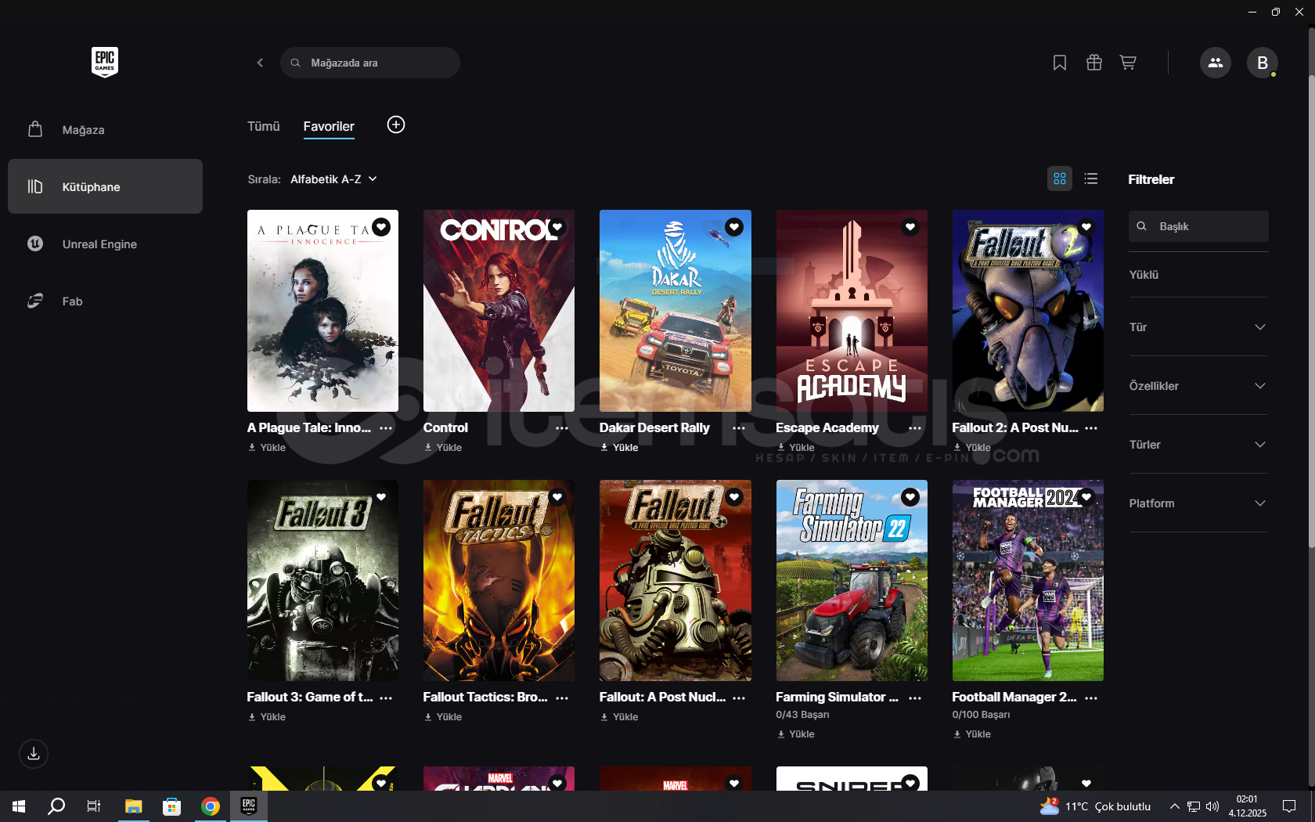Expand the Tür filter
The width and height of the screenshot is (1315, 822).
1198,327
